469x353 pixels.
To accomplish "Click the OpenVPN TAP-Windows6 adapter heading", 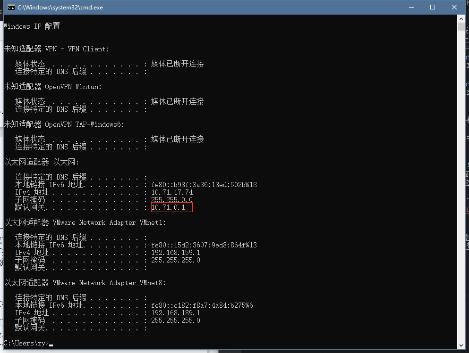I will click(64, 124).
